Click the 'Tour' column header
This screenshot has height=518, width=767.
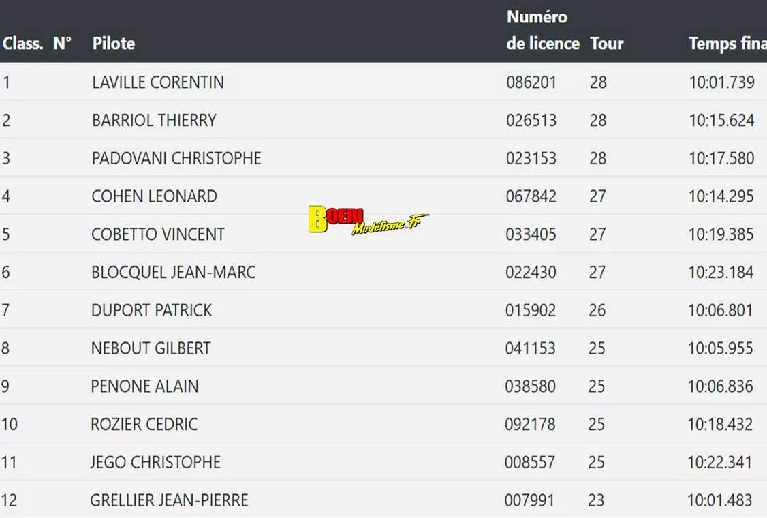click(606, 44)
